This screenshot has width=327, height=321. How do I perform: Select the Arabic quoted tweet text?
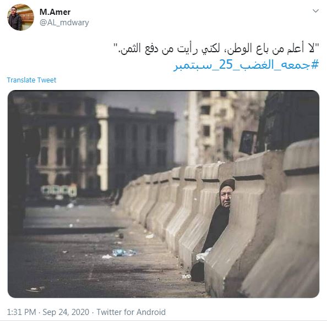(217, 48)
